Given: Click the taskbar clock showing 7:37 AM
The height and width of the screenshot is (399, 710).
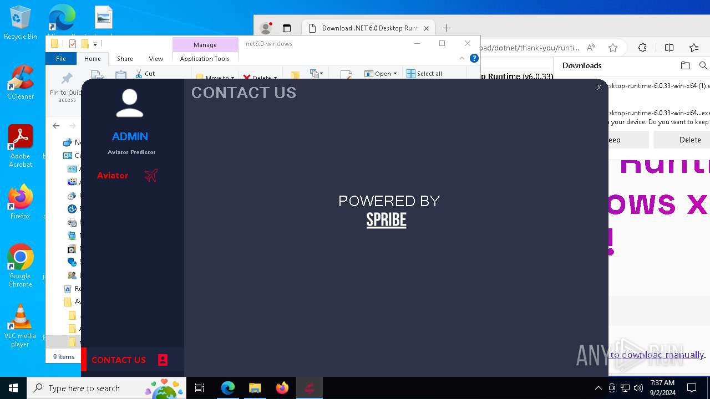Looking at the screenshot, I should pyautogui.click(x=662, y=388).
